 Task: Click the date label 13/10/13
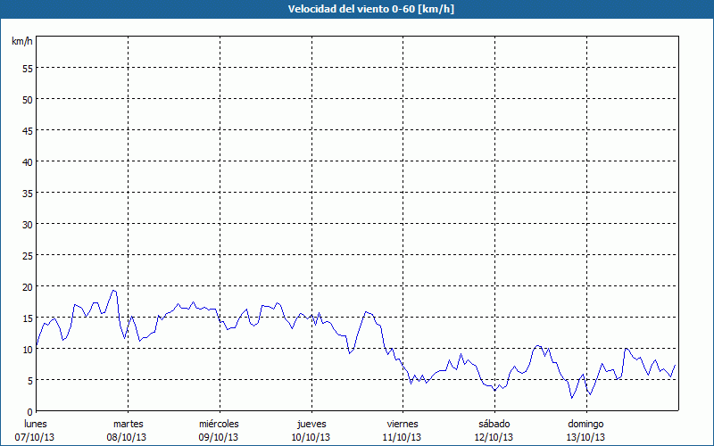[x=585, y=437]
